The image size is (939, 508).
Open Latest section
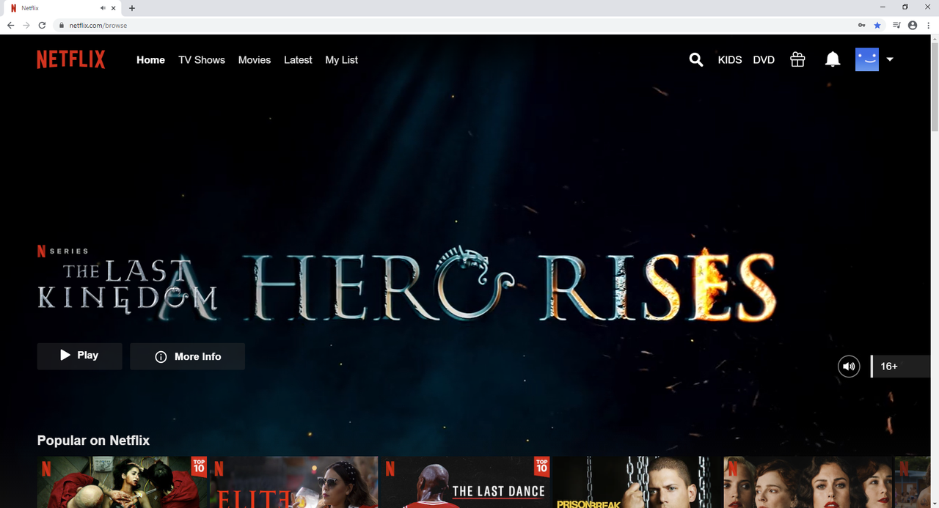coord(298,60)
